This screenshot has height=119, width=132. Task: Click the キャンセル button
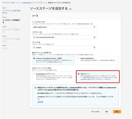95,112
